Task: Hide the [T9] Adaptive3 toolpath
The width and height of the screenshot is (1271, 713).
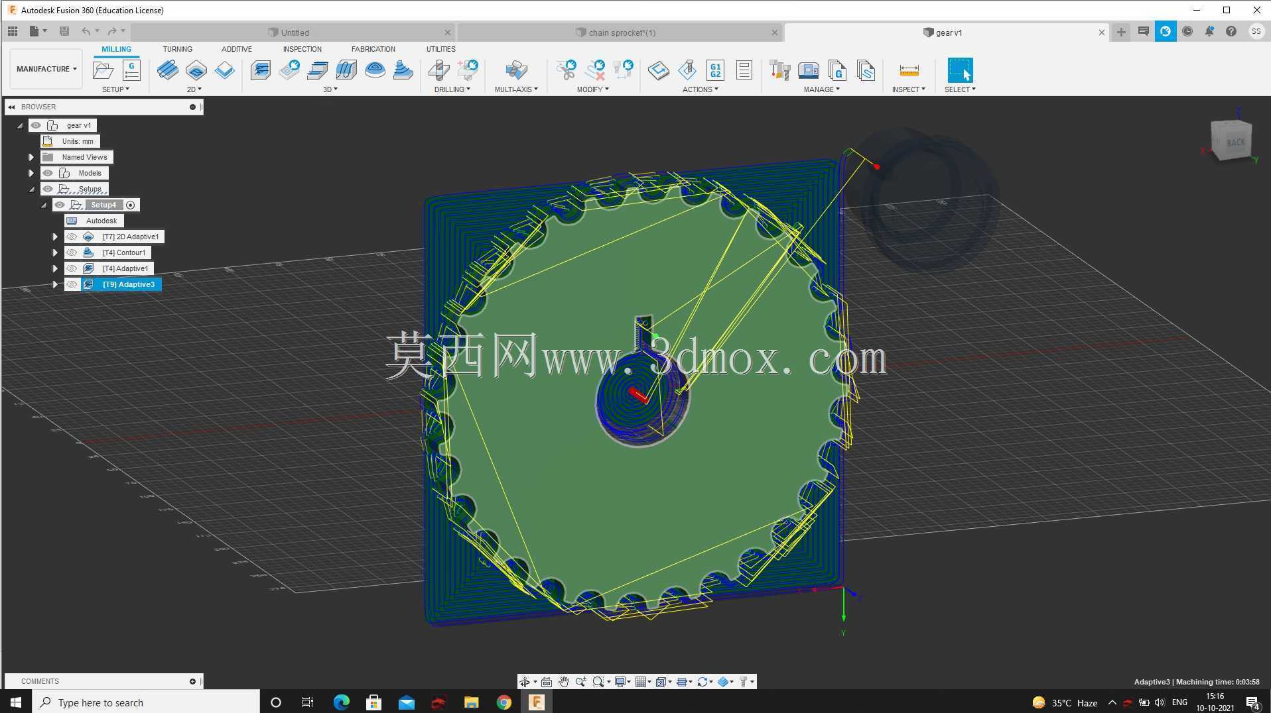Action: [72, 284]
